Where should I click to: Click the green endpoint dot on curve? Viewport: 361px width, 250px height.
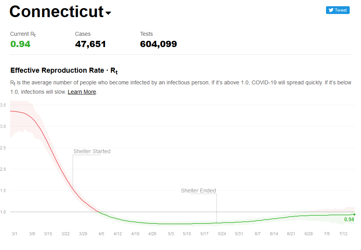coord(354,214)
